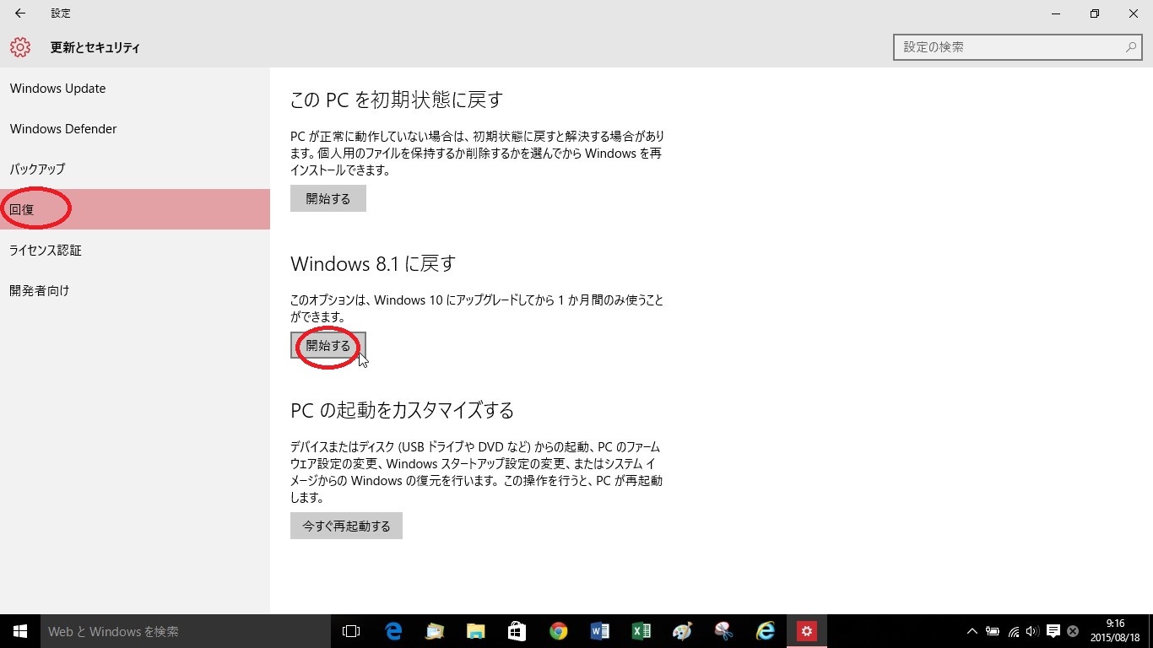The width and height of the screenshot is (1153, 648).
Task: Launch Microsoft Word from taskbar
Action: pyautogui.click(x=599, y=631)
